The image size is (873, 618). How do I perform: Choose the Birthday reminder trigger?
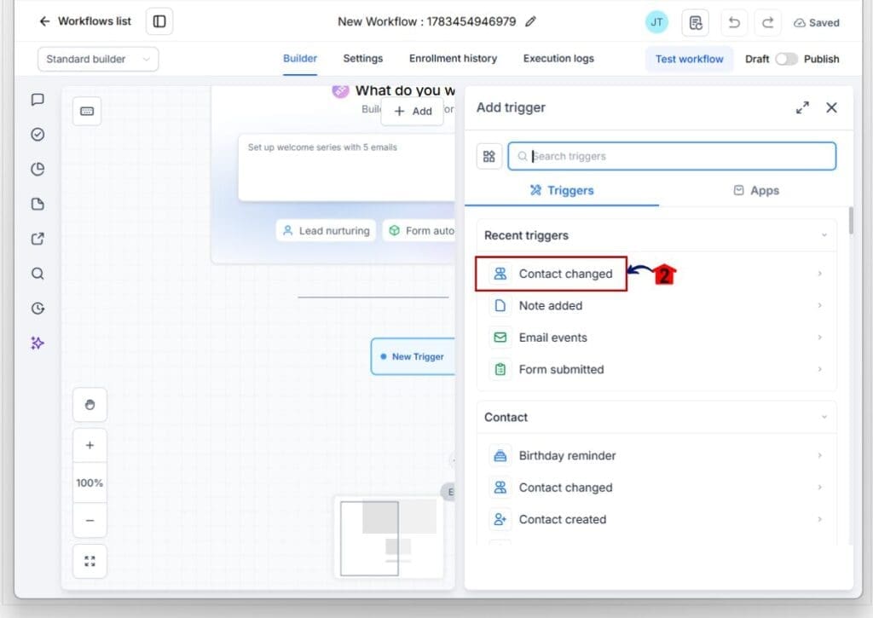coord(657,455)
